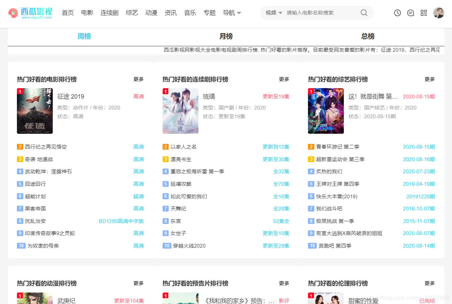Viewport: 452px width, 304px height.
Task: Open 征途 2019 poster thumbnail
Action: point(35,111)
